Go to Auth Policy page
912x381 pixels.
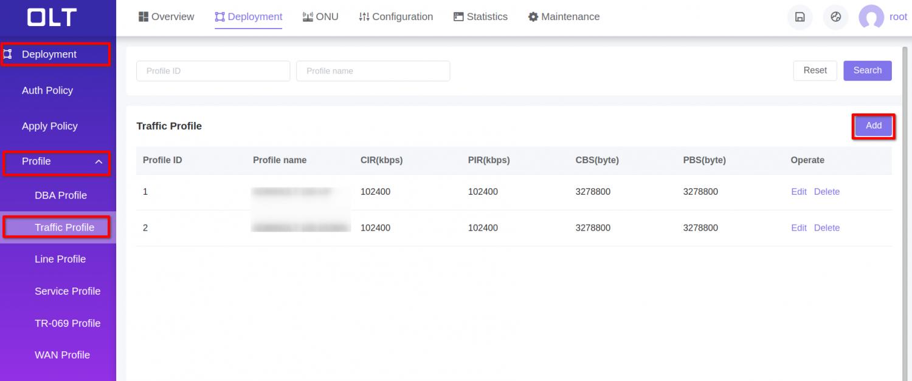click(x=47, y=90)
